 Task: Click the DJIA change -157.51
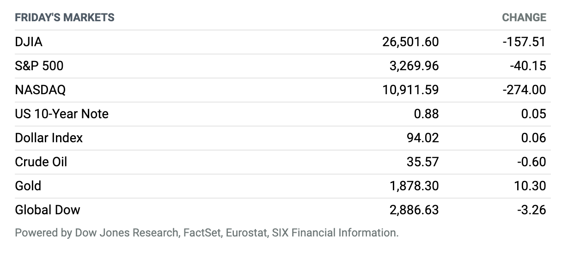click(524, 42)
